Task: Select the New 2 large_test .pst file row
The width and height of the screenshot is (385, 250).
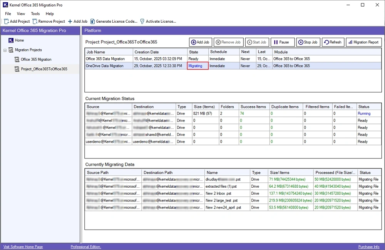Action: [221, 200]
